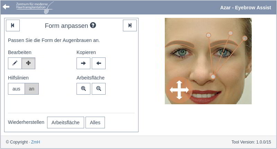277x149 pixels.
Task: Click the 'Form anpassen' heading
Action: click(66, 26)
